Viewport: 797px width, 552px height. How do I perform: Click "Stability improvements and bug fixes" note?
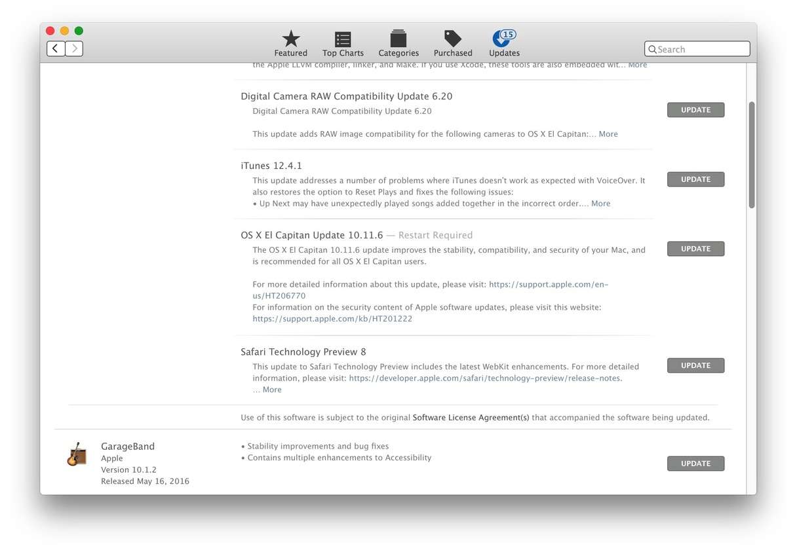[x=318, y=447]
